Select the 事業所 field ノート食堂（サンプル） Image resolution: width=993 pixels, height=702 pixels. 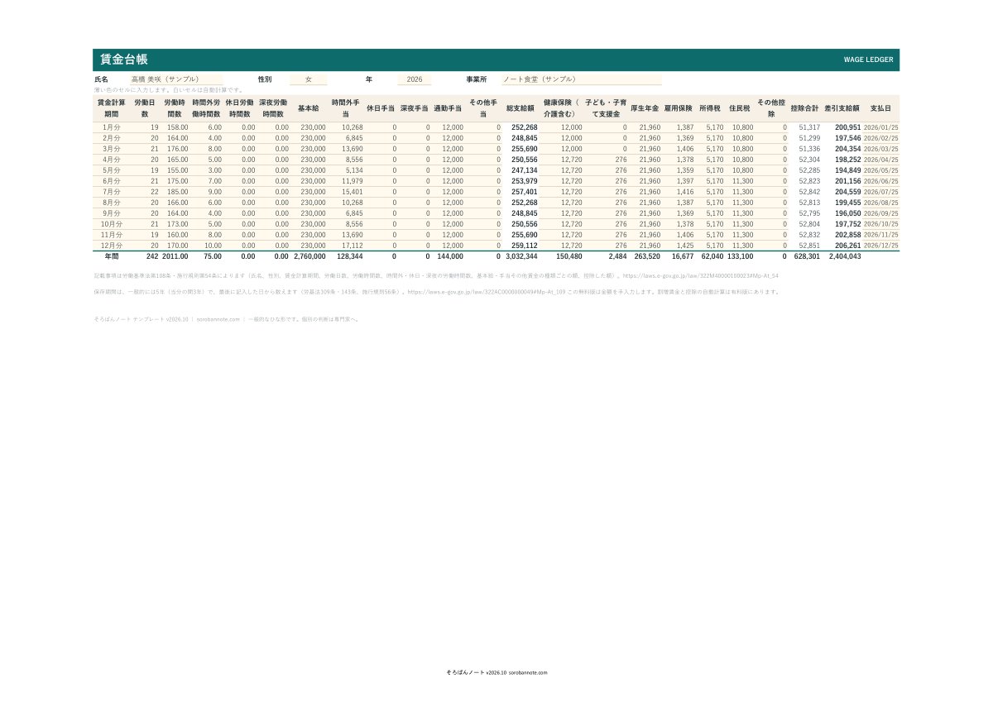pyautogui.click(x=581, y=79)
